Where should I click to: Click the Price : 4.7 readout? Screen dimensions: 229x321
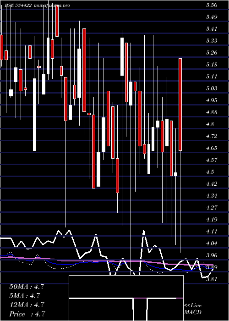(27, 314)
